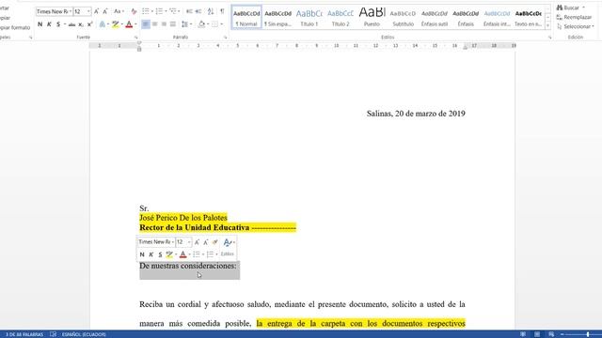Apply borders from the Párrafo group
This screenshot has height=338, width=602.
[215, 24]
